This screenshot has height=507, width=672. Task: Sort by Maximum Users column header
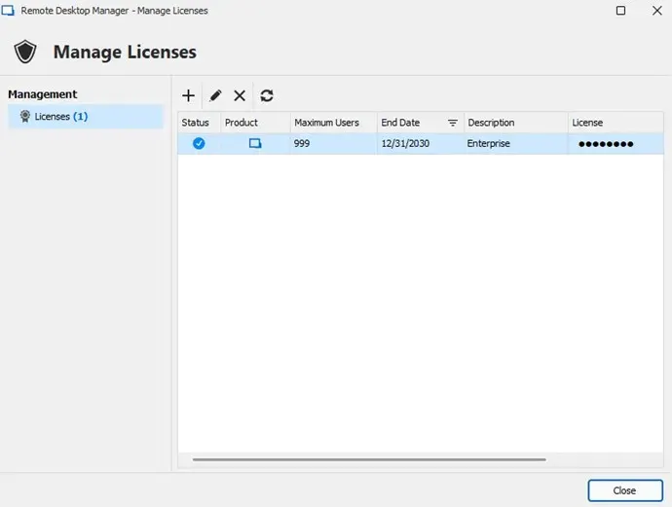coord(334,123)
